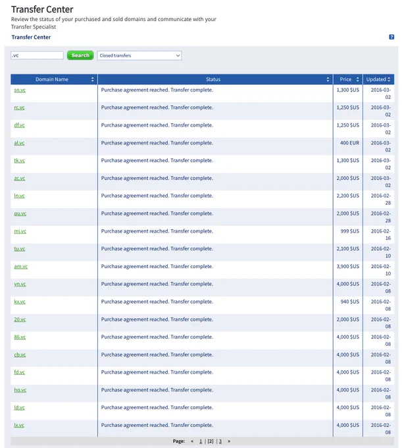Click the Domain Name column header
The height and width of the screenshot is (448, 402).
coord(51,80)
